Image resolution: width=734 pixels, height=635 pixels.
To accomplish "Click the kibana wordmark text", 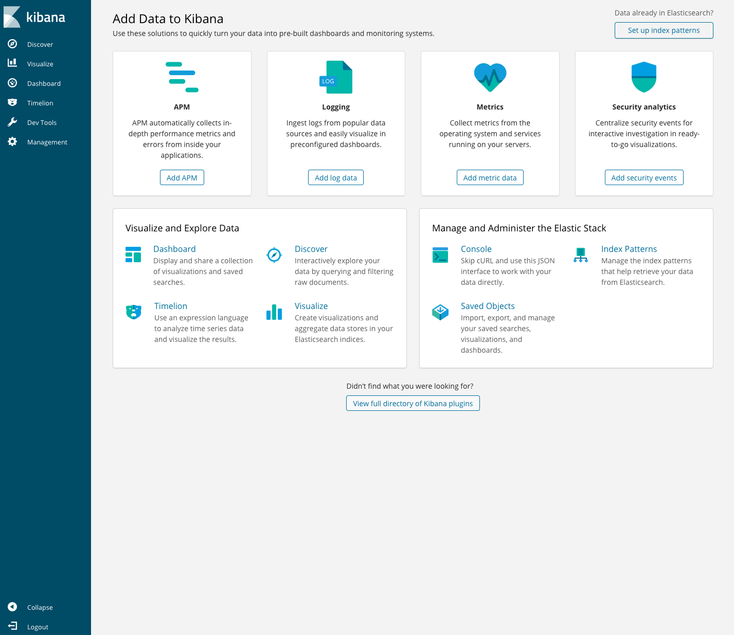I will (46, 17).
